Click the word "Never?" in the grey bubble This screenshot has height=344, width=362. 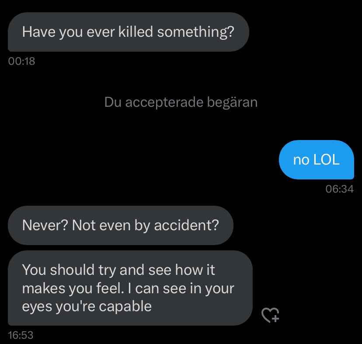(45, 225)
